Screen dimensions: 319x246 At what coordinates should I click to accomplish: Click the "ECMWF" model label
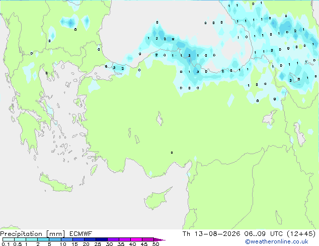click(x=81, y=234)
